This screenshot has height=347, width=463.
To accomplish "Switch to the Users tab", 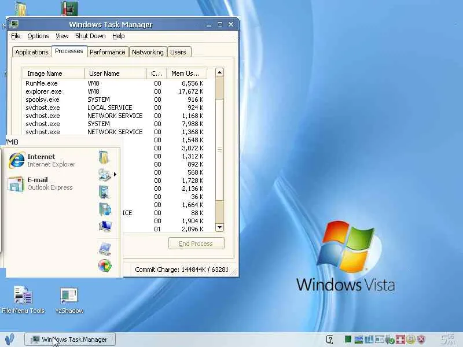I will (178, 52).
